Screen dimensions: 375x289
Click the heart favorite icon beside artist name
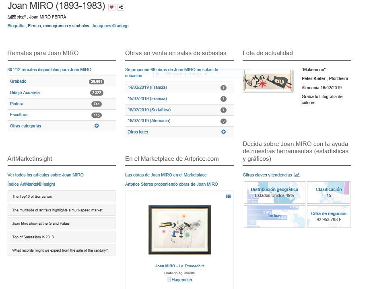[x=112, y=7]
